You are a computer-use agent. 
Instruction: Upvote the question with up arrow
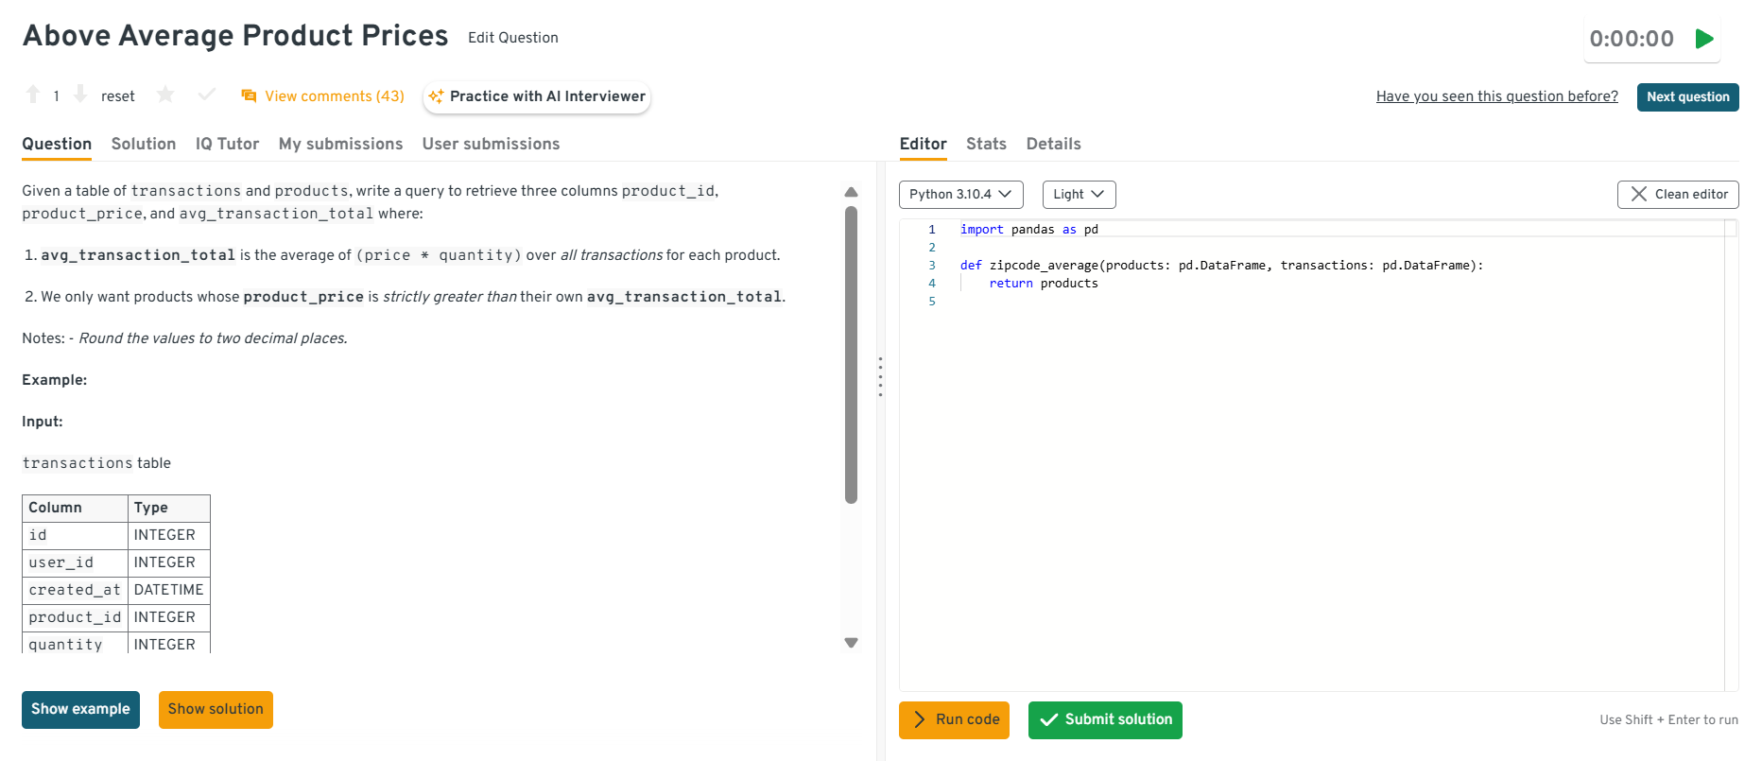[33, 95]
